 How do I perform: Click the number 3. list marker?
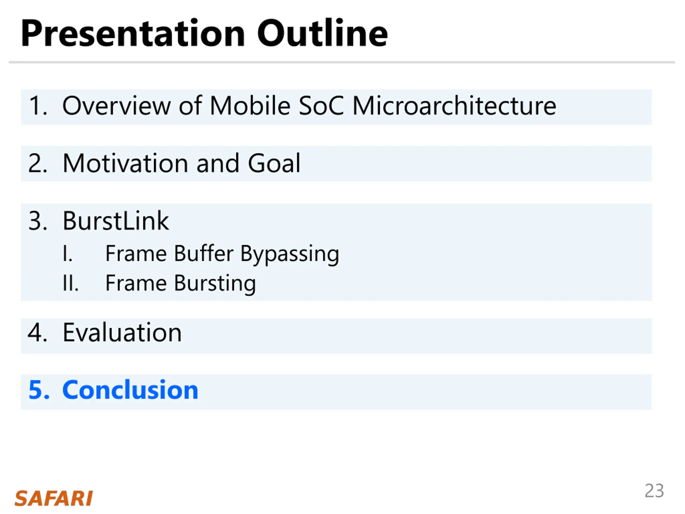pyautogui.click(x=38, y=221)
